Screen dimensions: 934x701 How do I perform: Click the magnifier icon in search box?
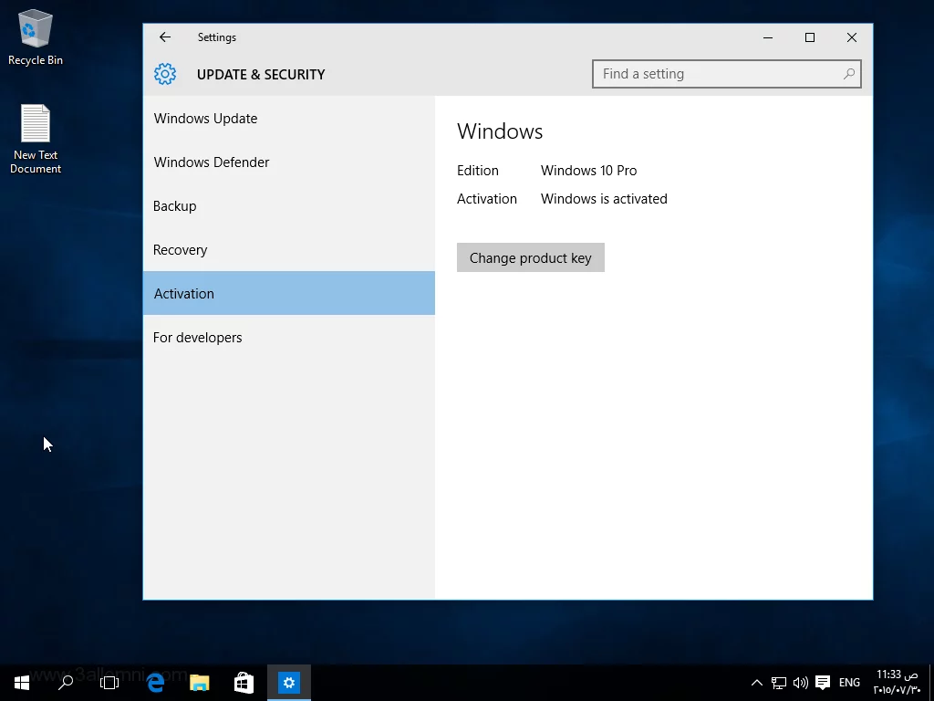(x=848, y=74)
